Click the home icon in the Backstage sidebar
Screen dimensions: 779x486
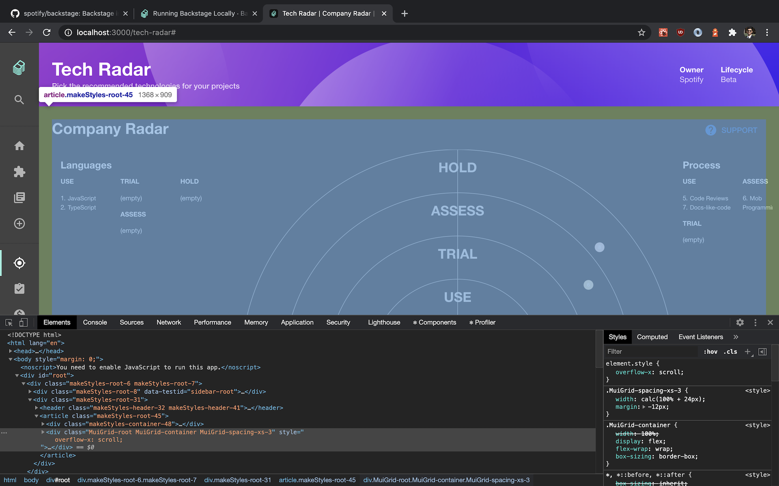[19, 146]
